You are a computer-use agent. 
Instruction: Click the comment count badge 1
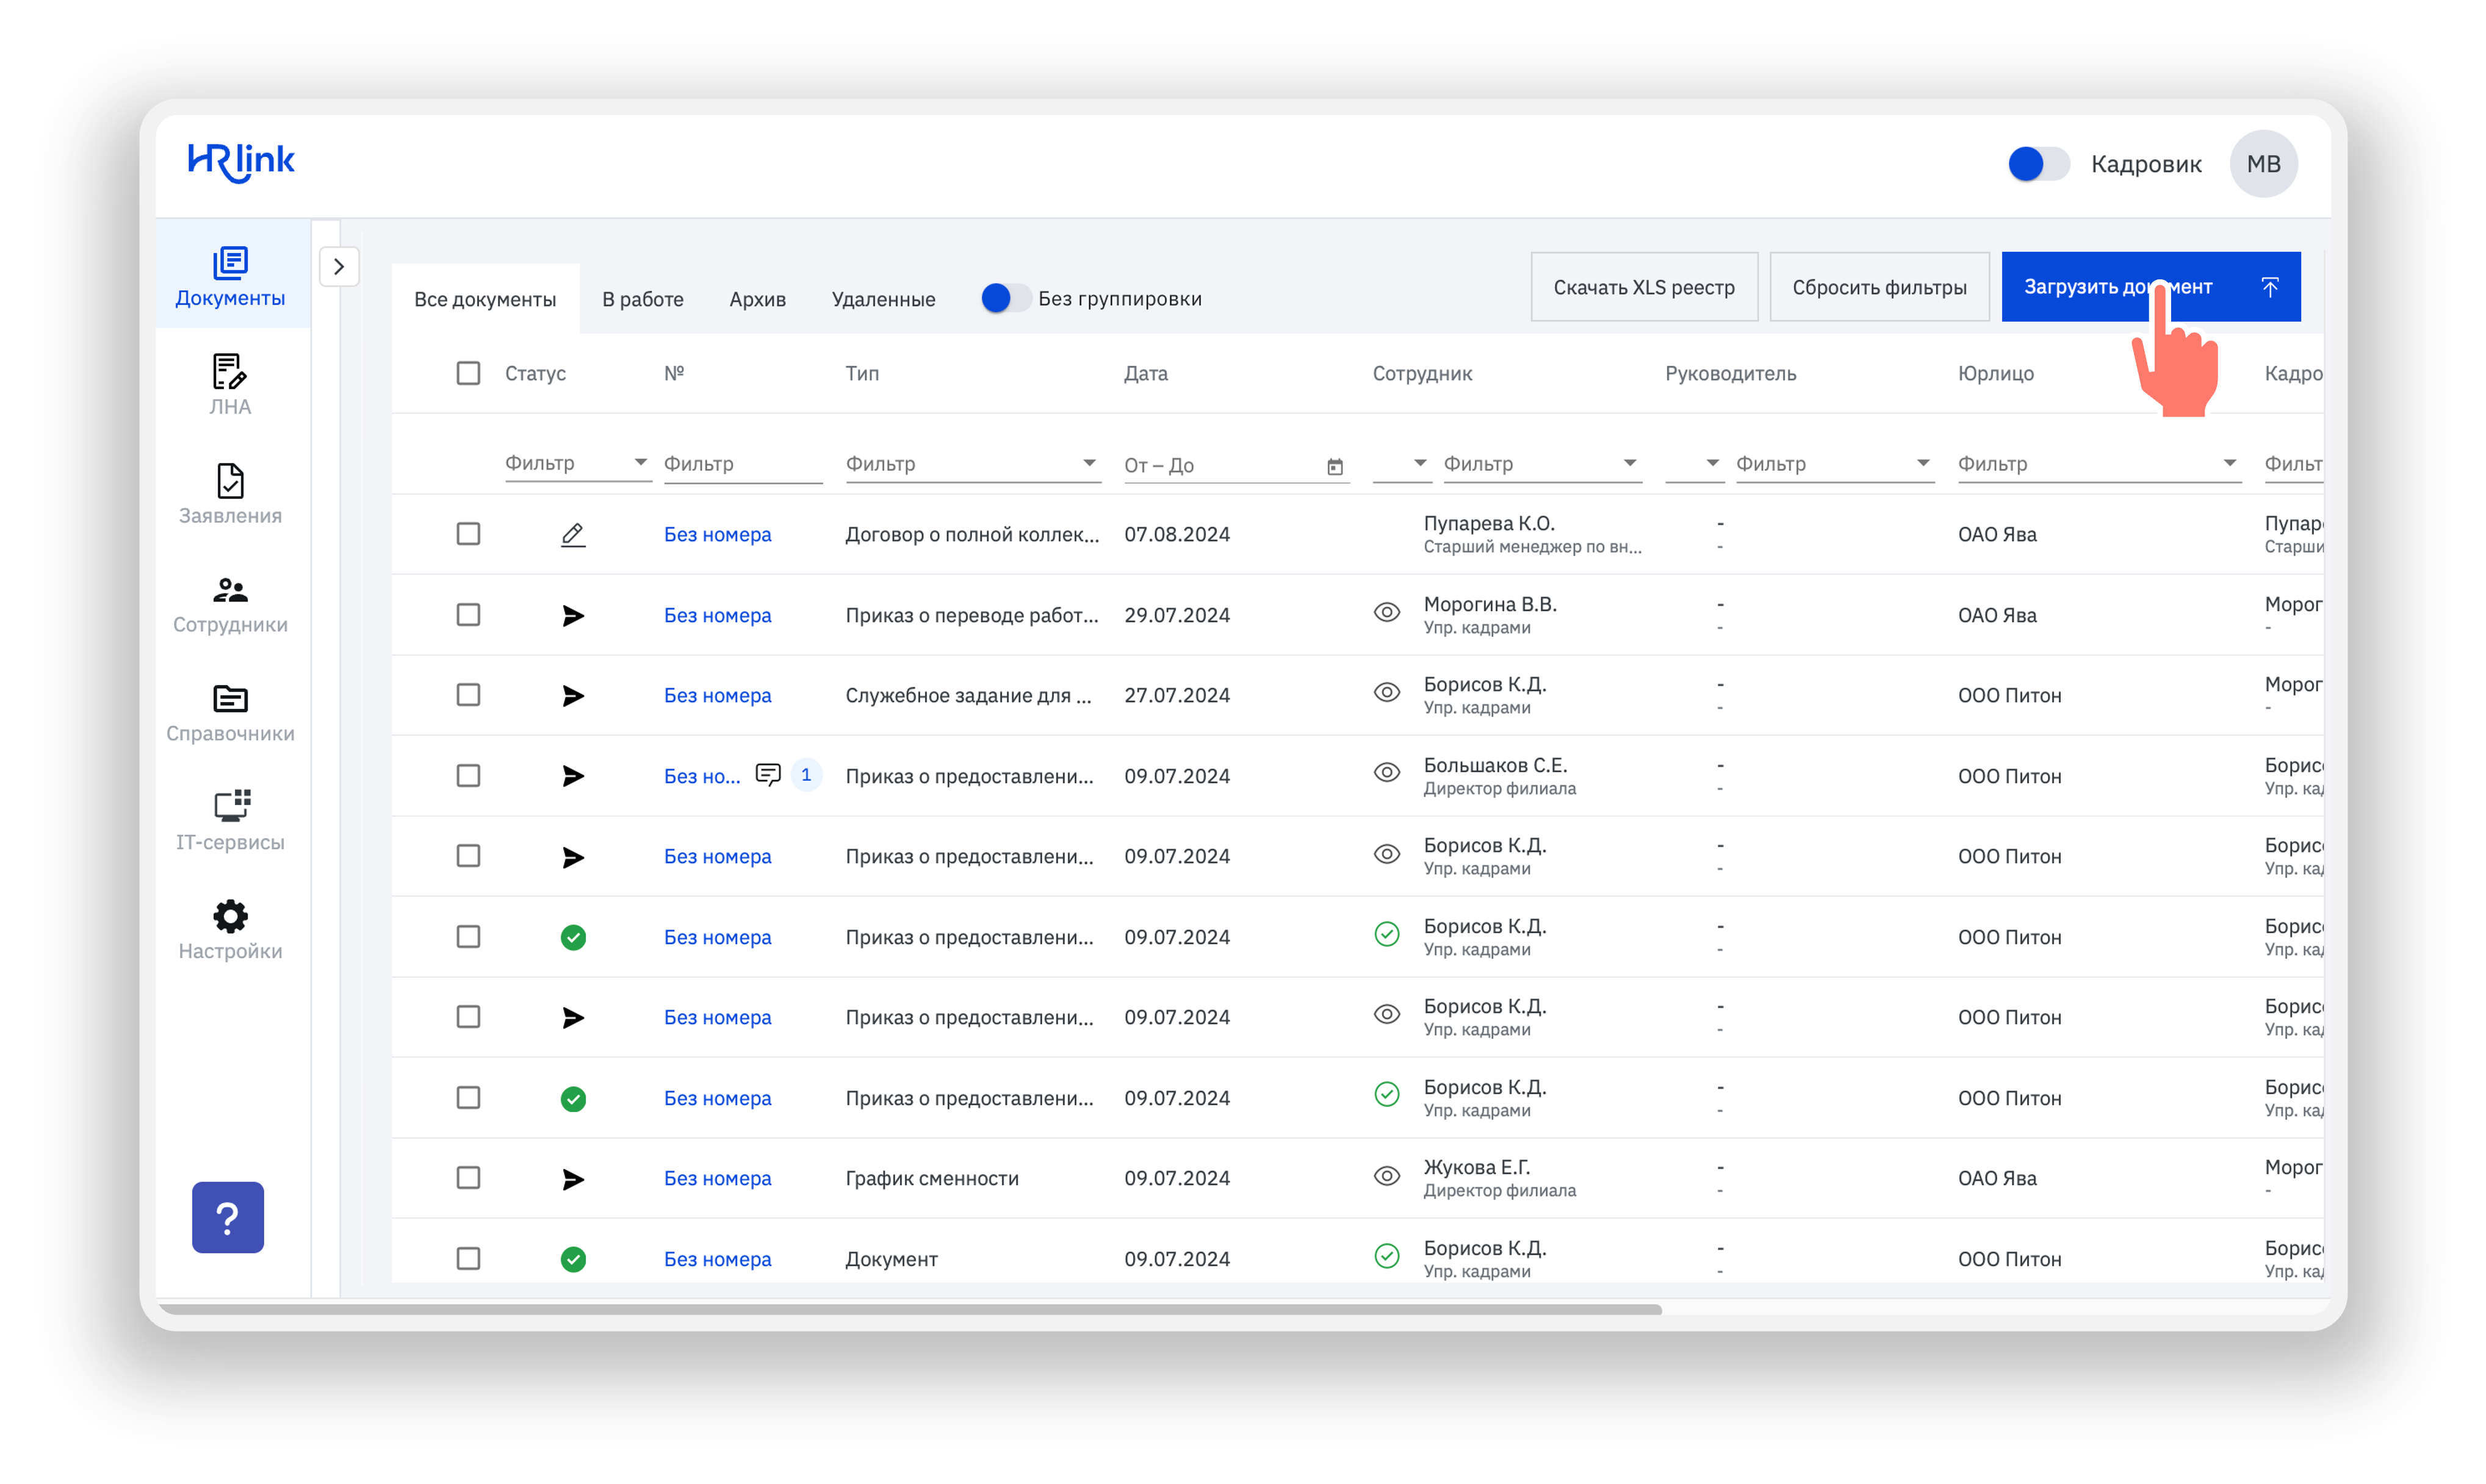click(x=806, y=775)
